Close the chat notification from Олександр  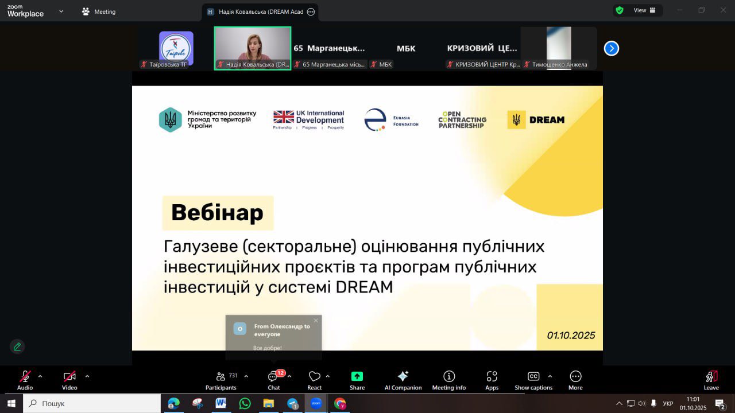pyautogui.click(x=316, y=321)
